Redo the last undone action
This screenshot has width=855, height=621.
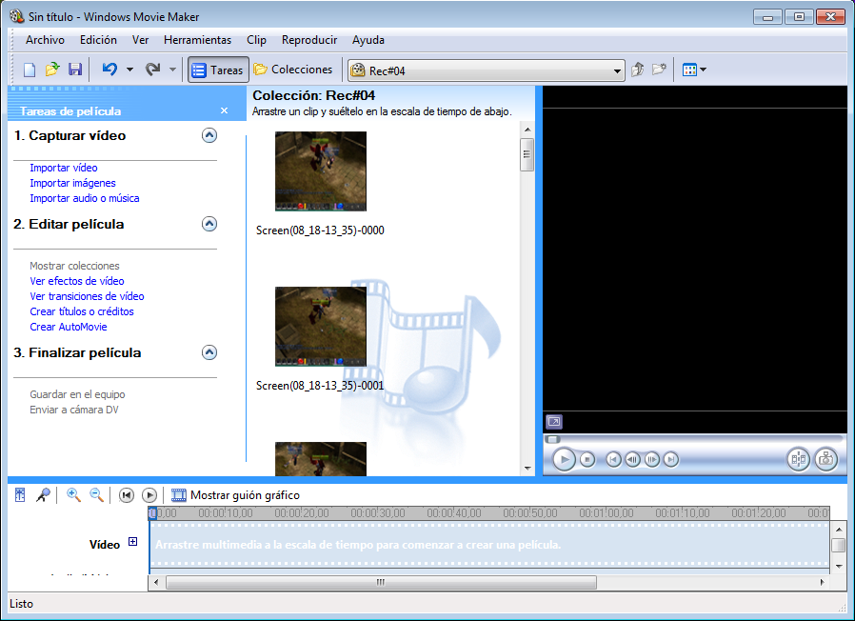[x=152, y=70]
